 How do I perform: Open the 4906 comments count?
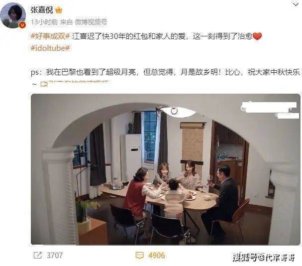coord(157,256)
